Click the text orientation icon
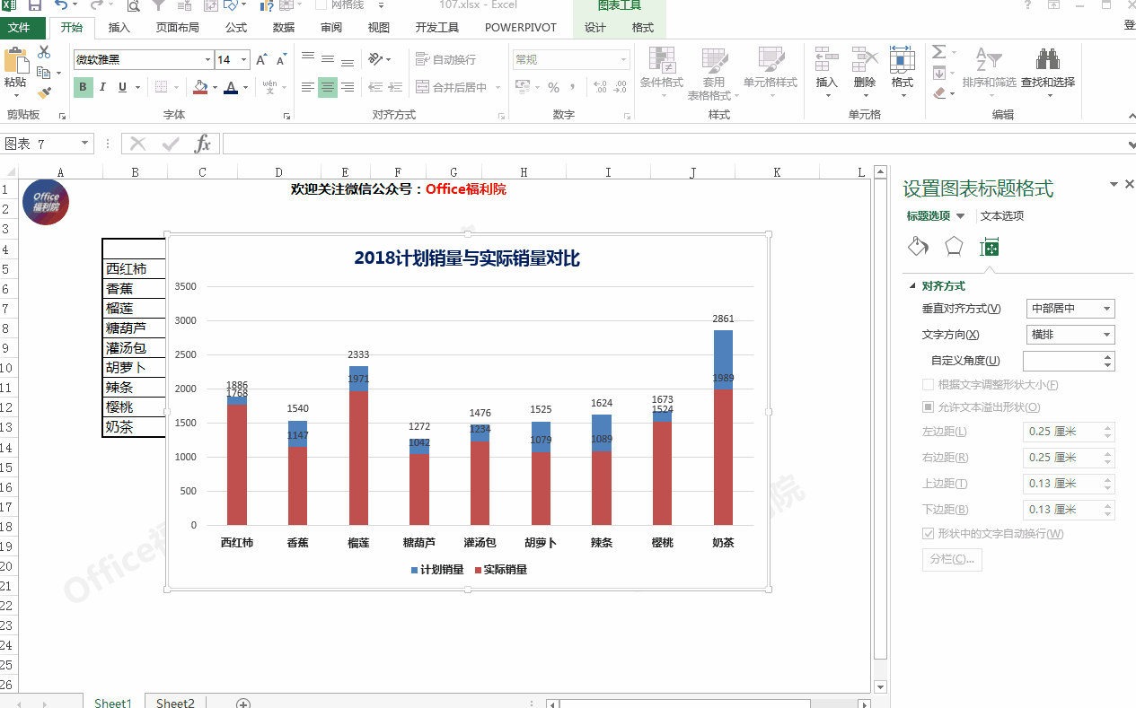 [x=376, y=59]
